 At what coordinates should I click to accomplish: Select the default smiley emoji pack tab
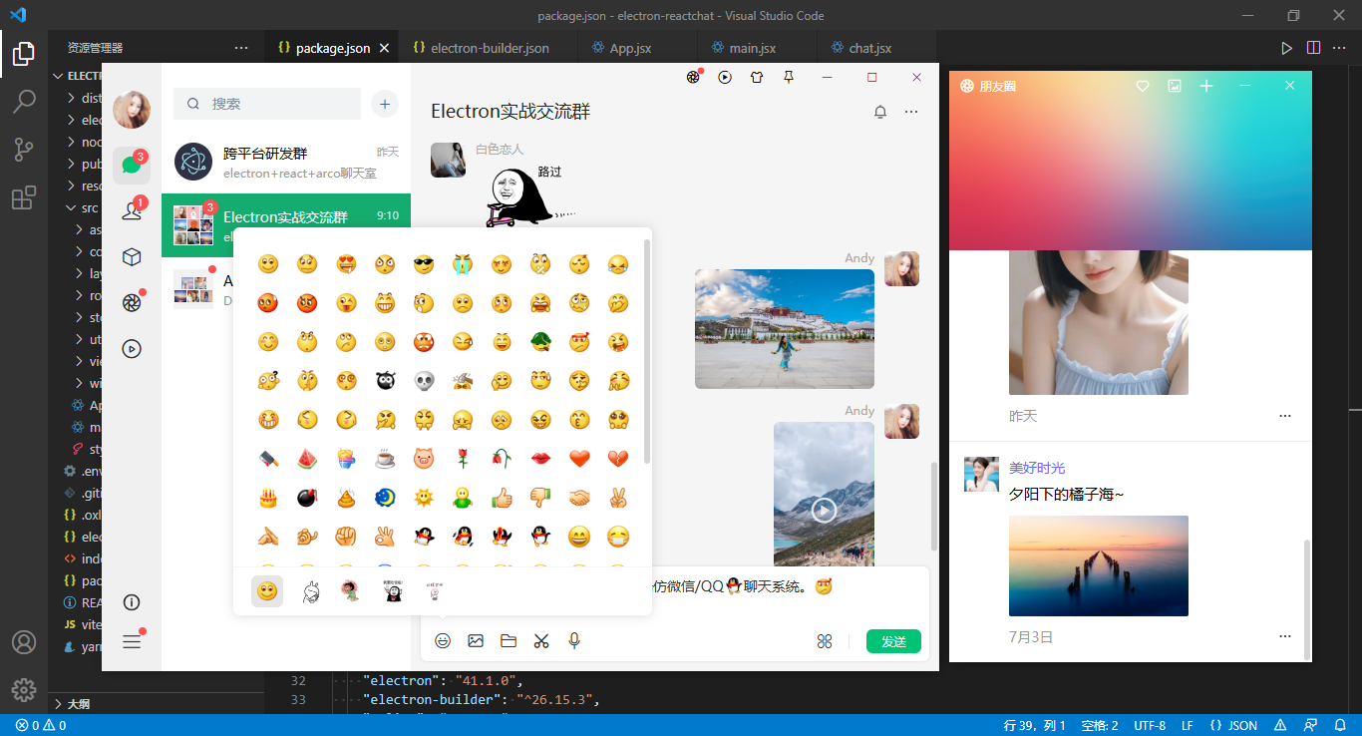[x=267, y=591]
